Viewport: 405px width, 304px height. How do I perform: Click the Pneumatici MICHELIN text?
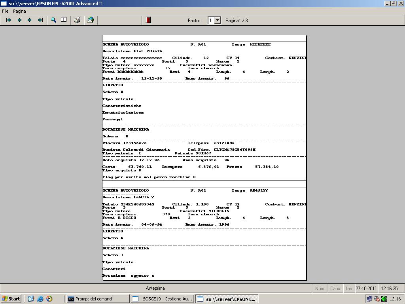[204, 211]
